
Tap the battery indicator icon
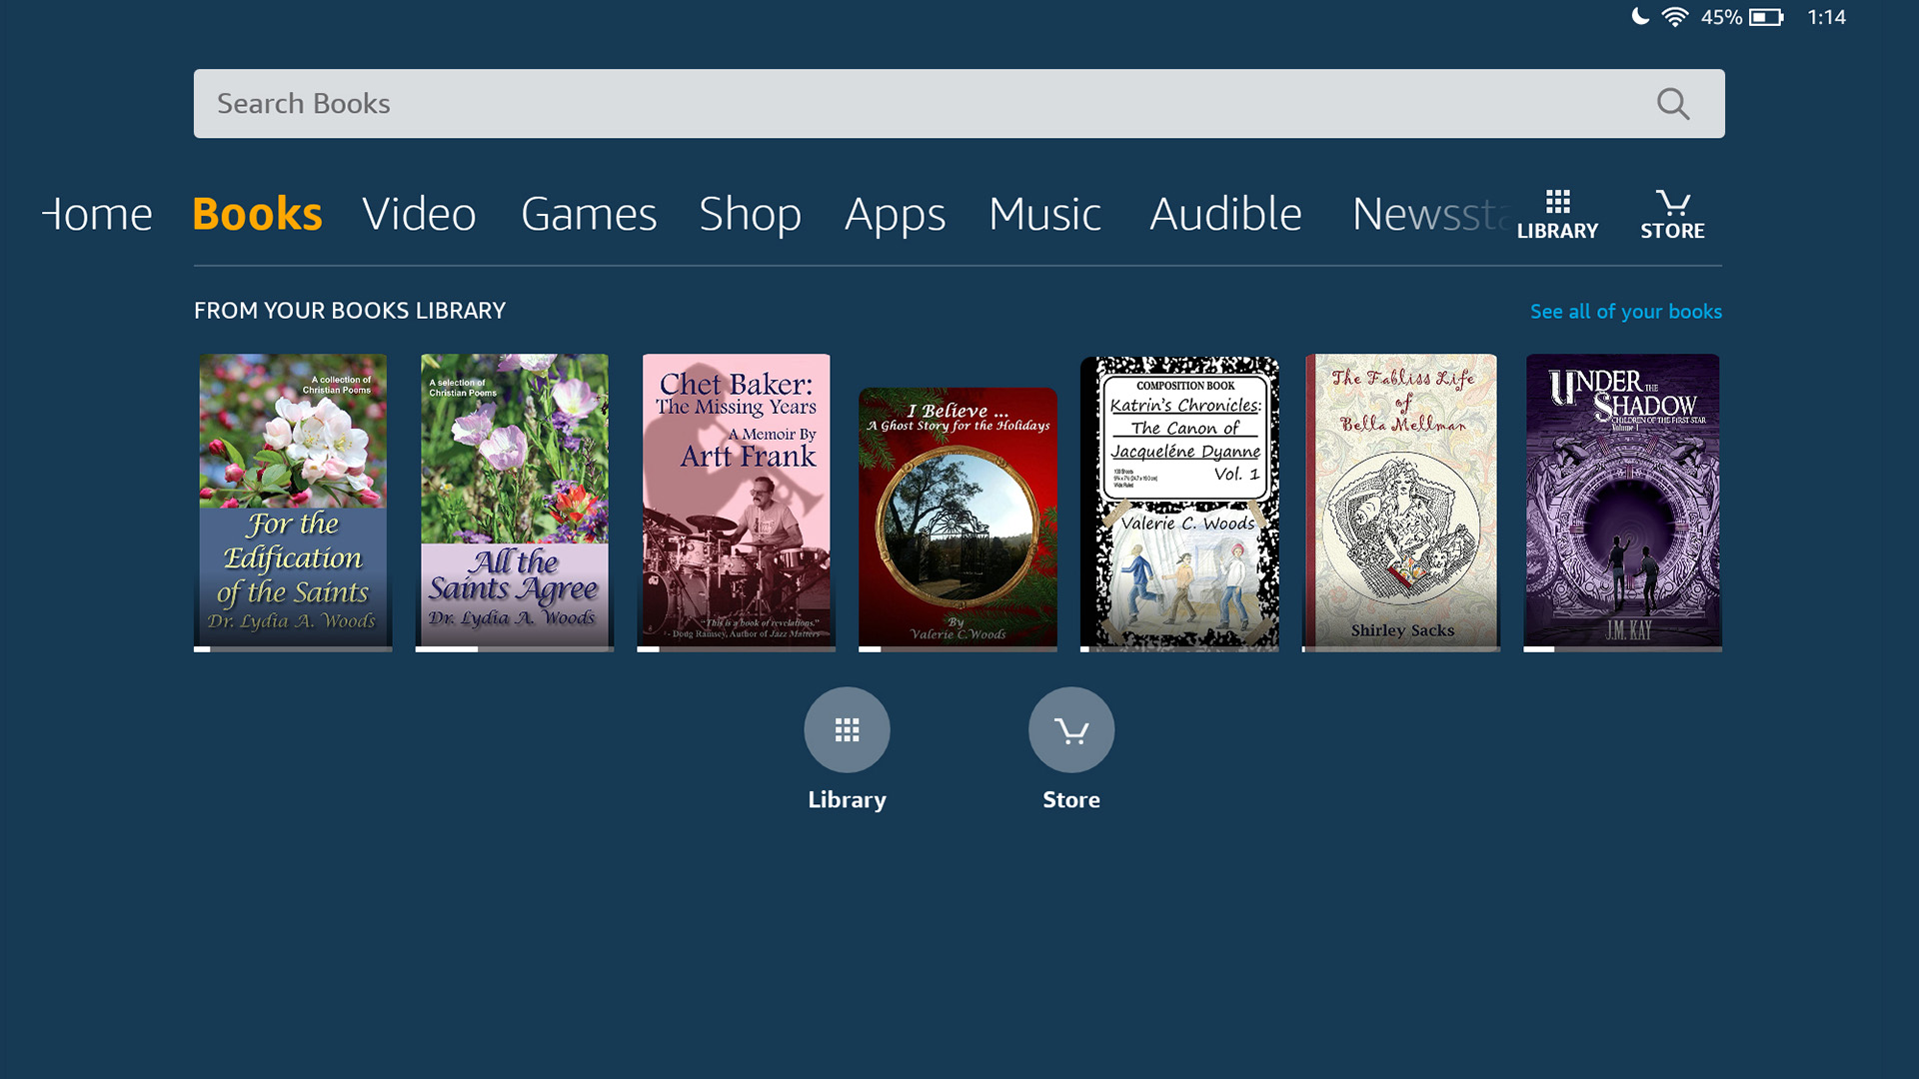1766,17
